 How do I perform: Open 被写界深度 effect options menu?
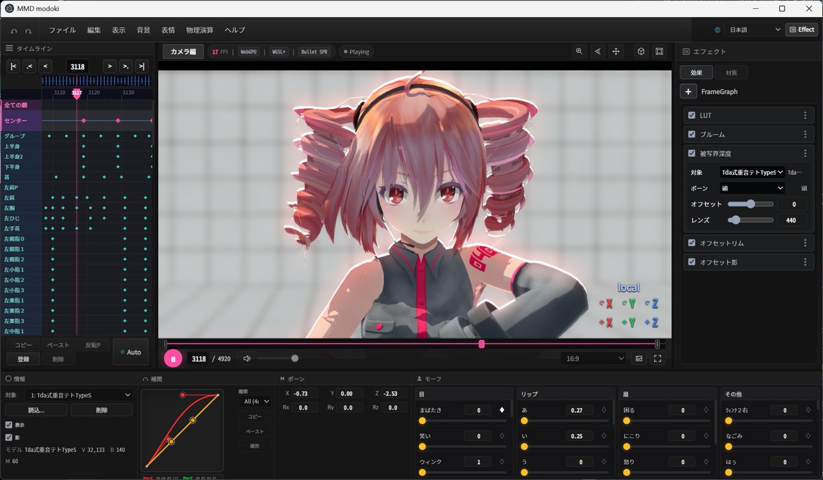(805, 154)
